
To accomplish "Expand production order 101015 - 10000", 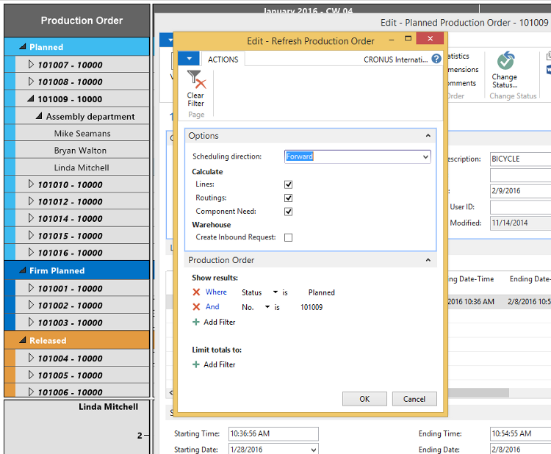I will click(31, 235).
